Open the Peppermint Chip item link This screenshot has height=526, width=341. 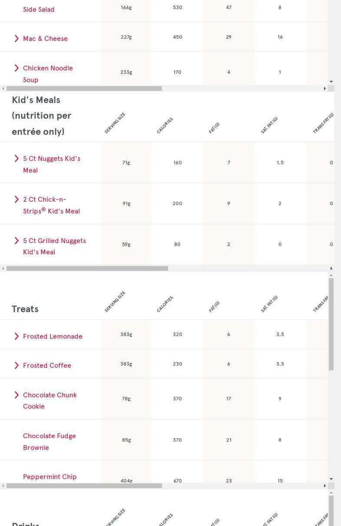tap(50, 477)
